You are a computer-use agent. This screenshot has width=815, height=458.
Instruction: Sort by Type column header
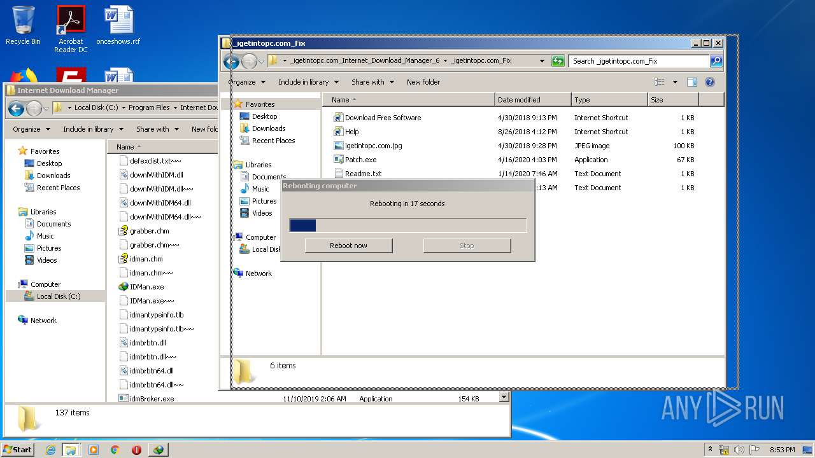click(x=609, y=100)
